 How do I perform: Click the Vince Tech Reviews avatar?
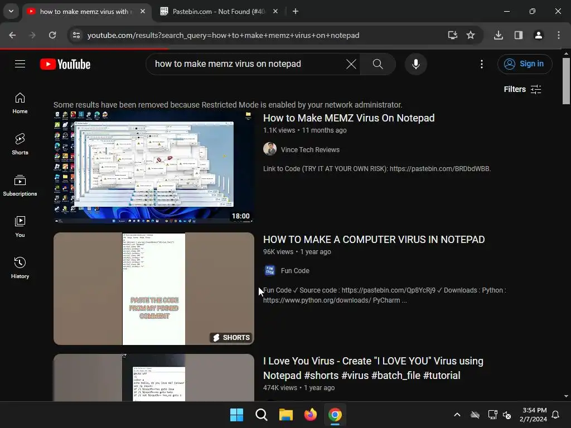pyautogui.click(x=270, y=149)
